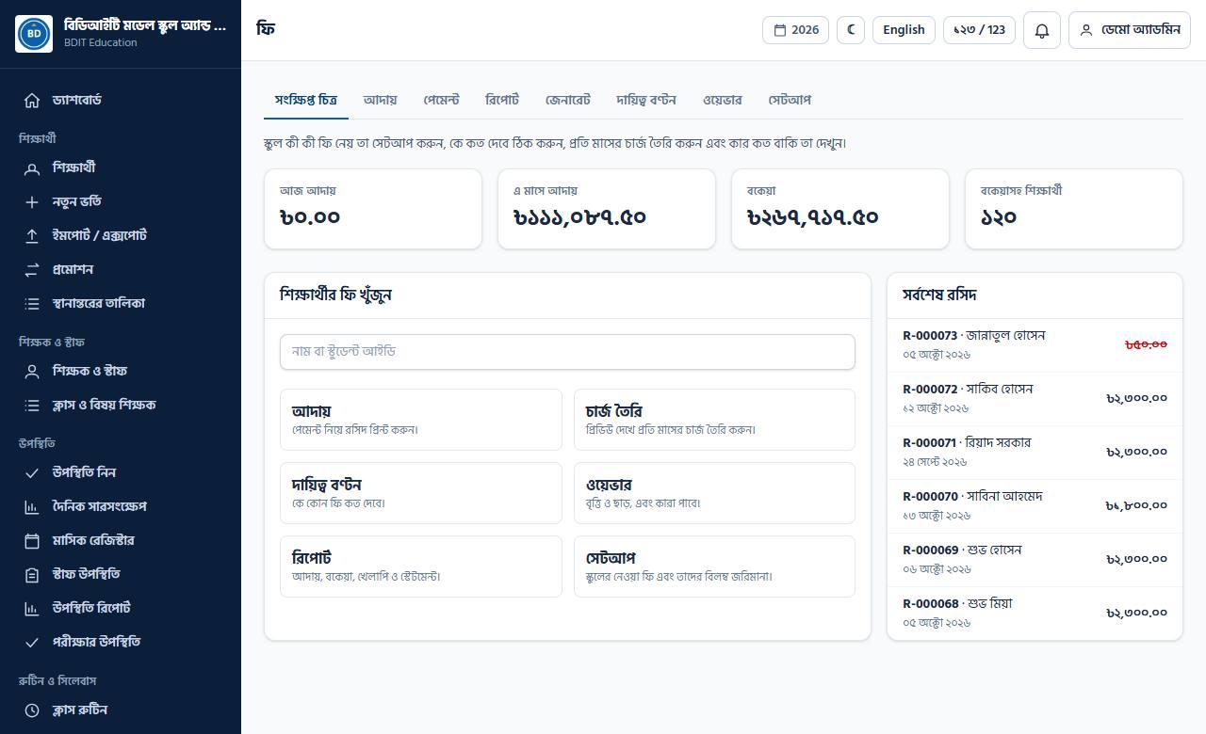Viewport: 1206px width, 734px height.
Task: Open the রিপোর্ট tab
Action: pos(502,100)
